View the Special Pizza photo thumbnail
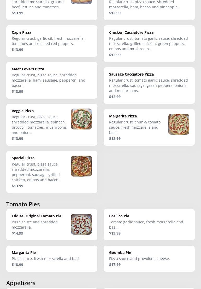201x289 pixels. tap(81, 166)
